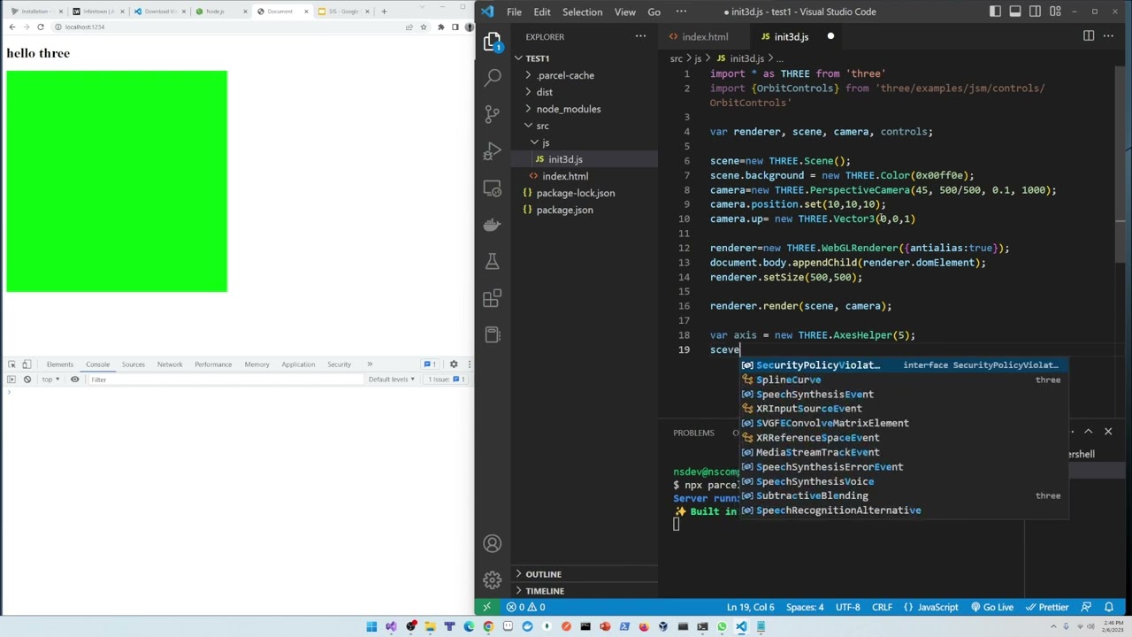Open the PROBLEMS panel tab
This screenshot has width=1132, height=637.
click(x=693, y=433)
